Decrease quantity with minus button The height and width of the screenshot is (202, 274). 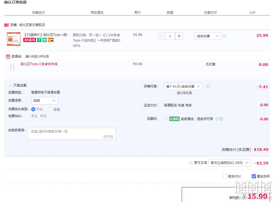(x=161, y=36)
